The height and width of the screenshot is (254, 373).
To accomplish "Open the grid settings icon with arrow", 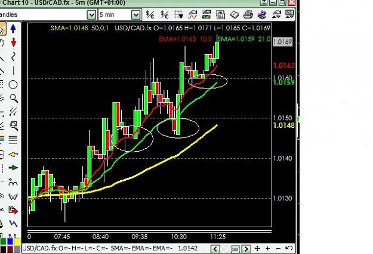I will click(178, 15).
